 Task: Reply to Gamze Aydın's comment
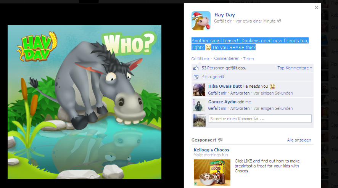(x=240, y=108)
